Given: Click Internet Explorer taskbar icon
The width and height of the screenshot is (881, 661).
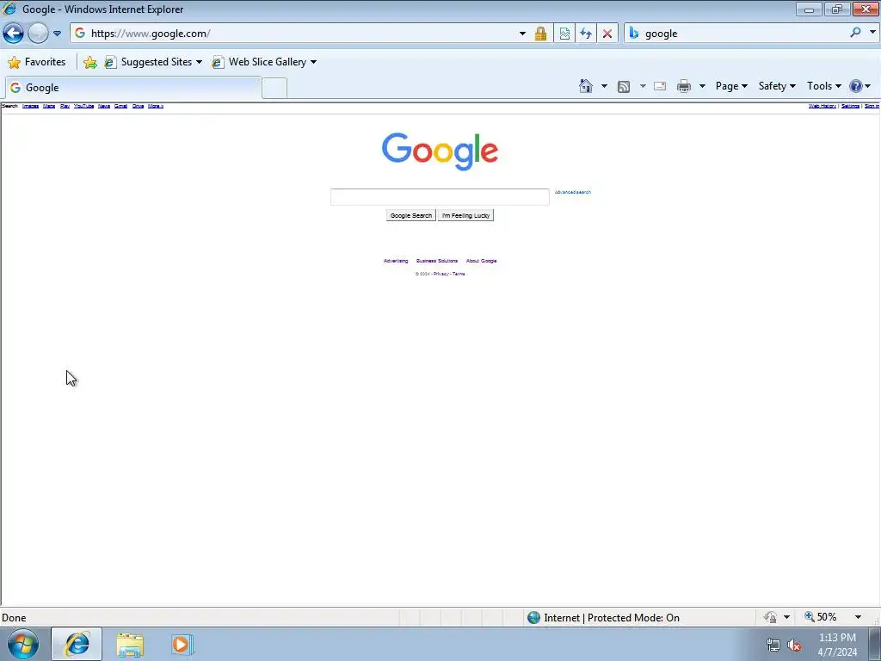Looking at the screenshot, I should [77, 644].
